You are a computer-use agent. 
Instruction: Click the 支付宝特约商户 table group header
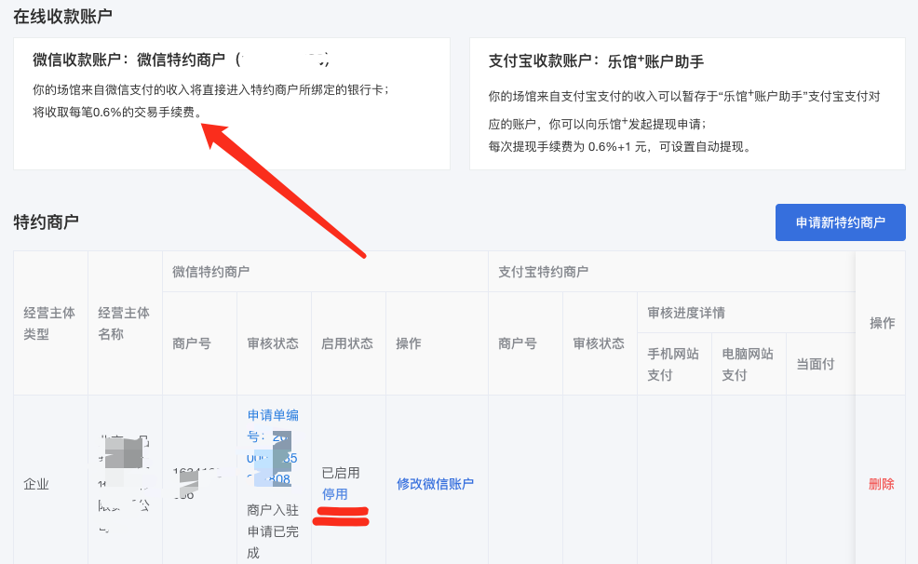[x=544, y=272]
